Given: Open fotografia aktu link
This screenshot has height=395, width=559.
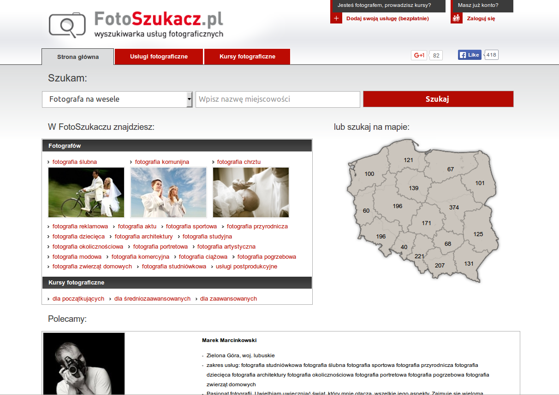Looking at the screenshot, I should click(x=137, y=227).
